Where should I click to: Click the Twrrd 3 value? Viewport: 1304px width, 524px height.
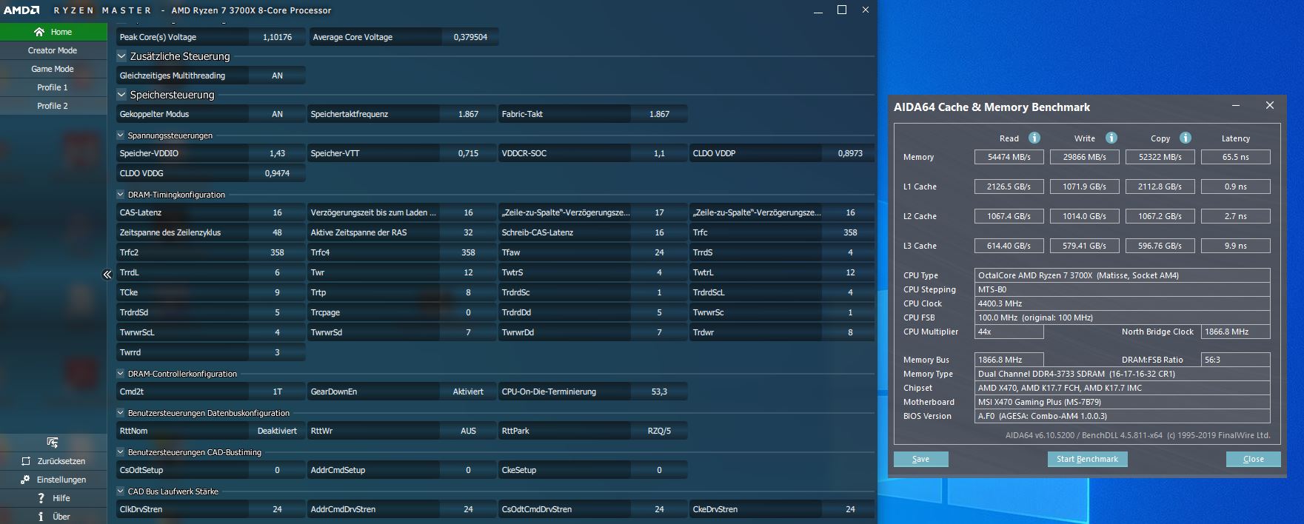[277, 352]
